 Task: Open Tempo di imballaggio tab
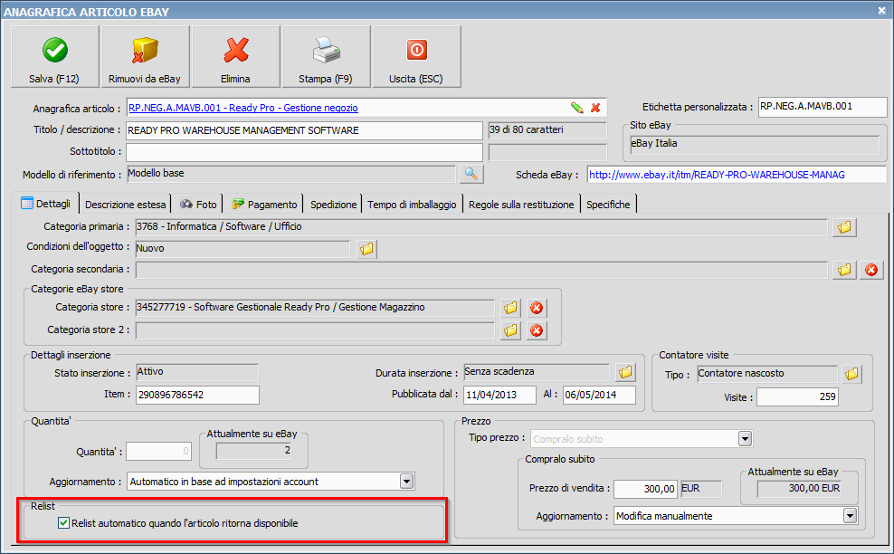click(x=412, y=205)
